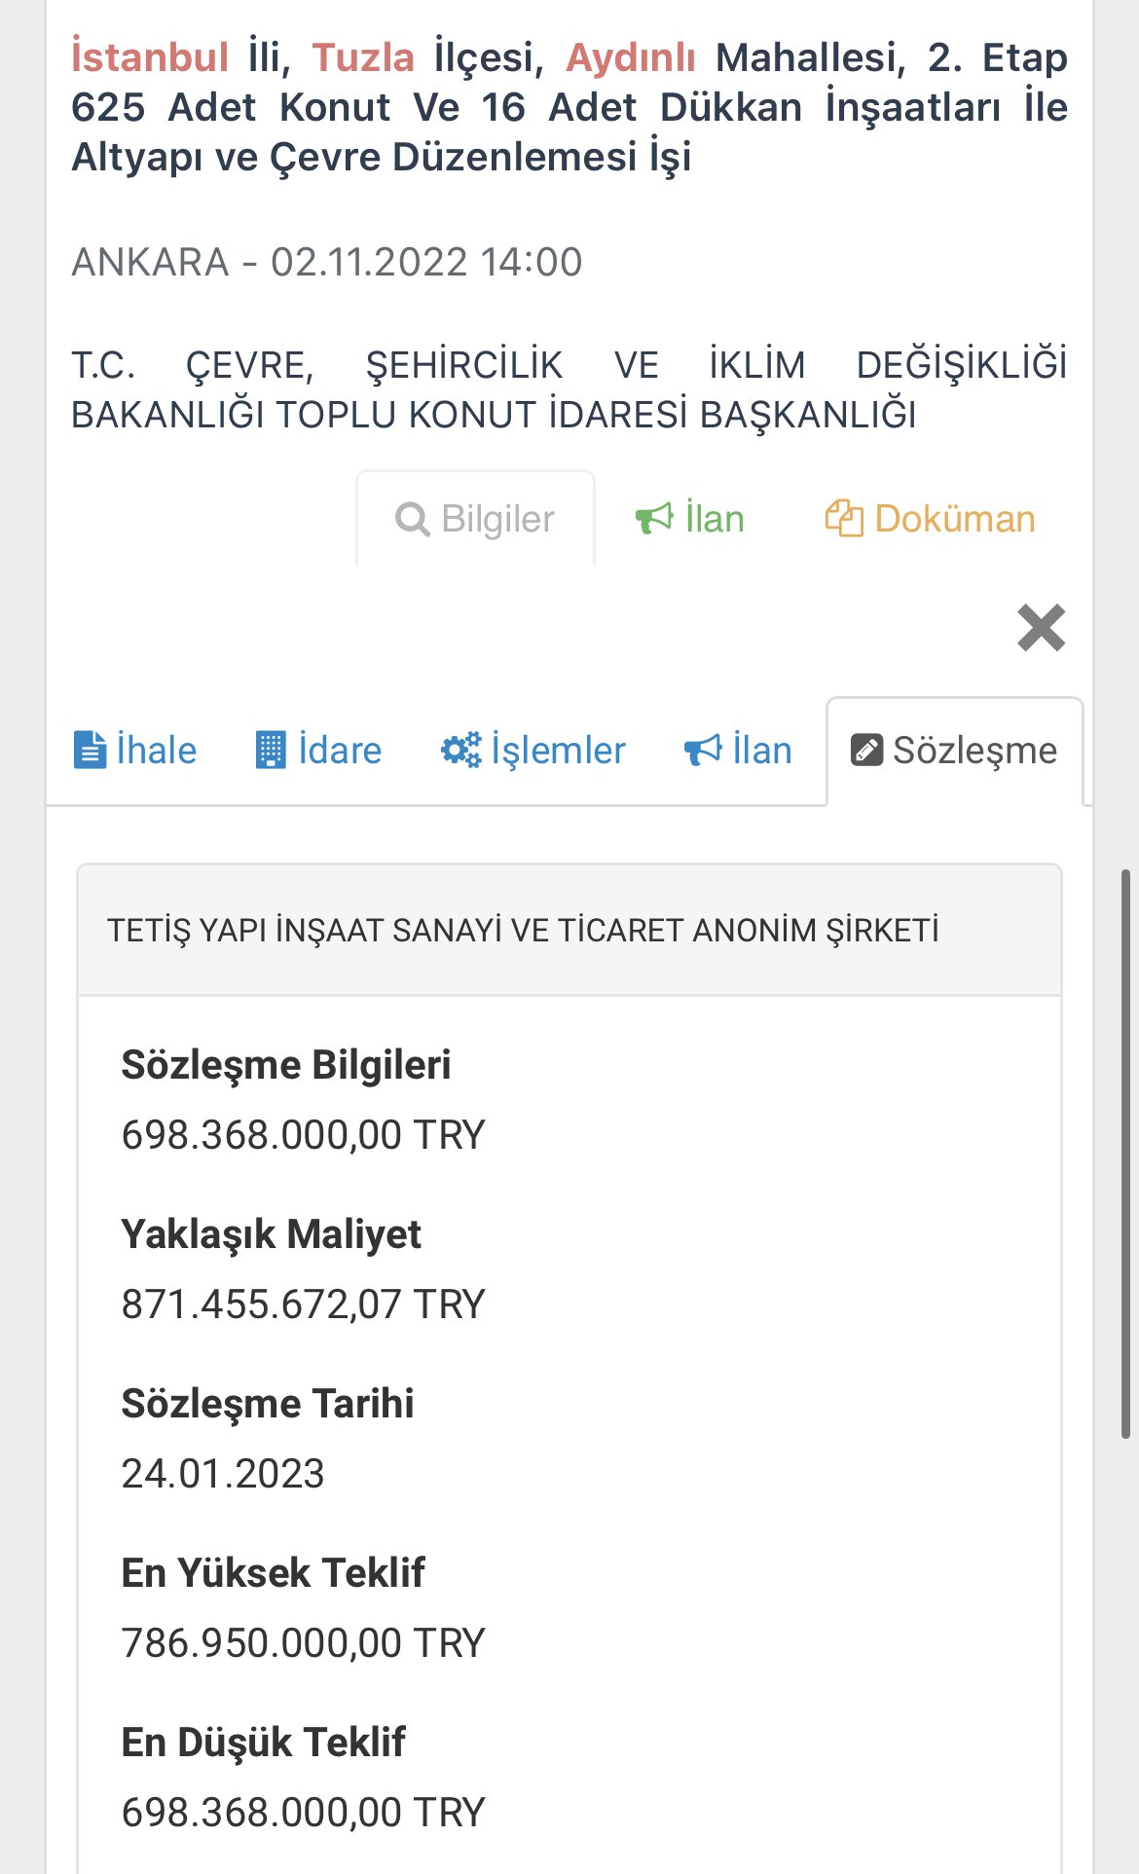Close the details panel with X
This screenshot has height=1874, width=1139.
pos(1041,628)
